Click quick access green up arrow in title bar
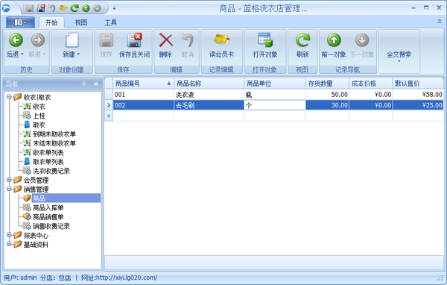Image resolution: width=447 pixels, height=285 pixels. tap(86, 8)
